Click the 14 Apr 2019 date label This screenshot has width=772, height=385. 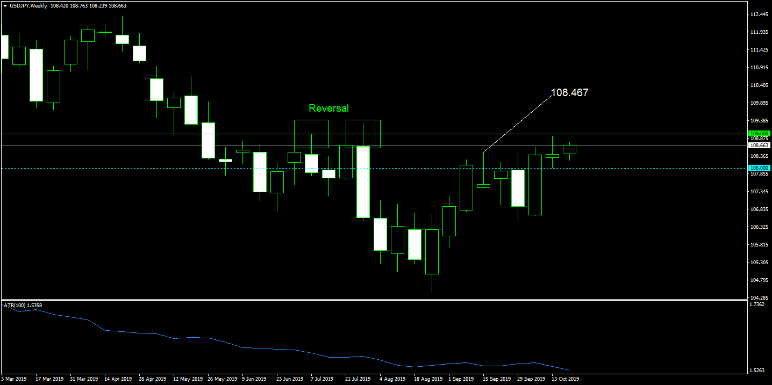coord(118,379)
